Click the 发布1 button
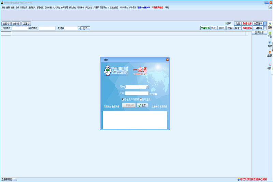This screenshot has height=182, width=273. pyautogui.click(x=214, y=28)
